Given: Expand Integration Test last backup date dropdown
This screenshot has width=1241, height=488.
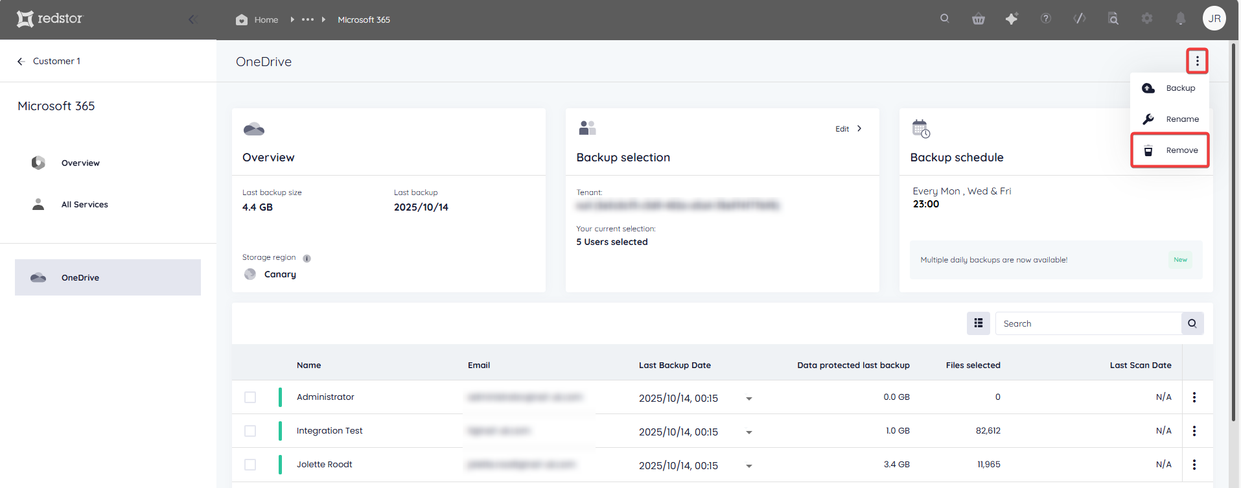Looking at the screenshot, I should [749, 432].
